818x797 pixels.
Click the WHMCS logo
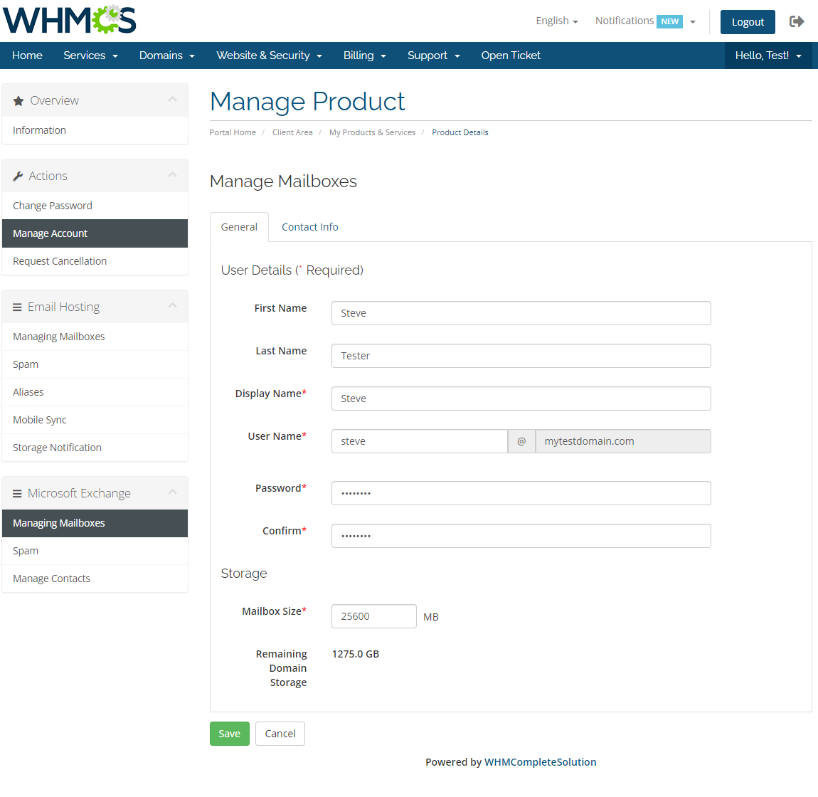(x=70, y=19)
